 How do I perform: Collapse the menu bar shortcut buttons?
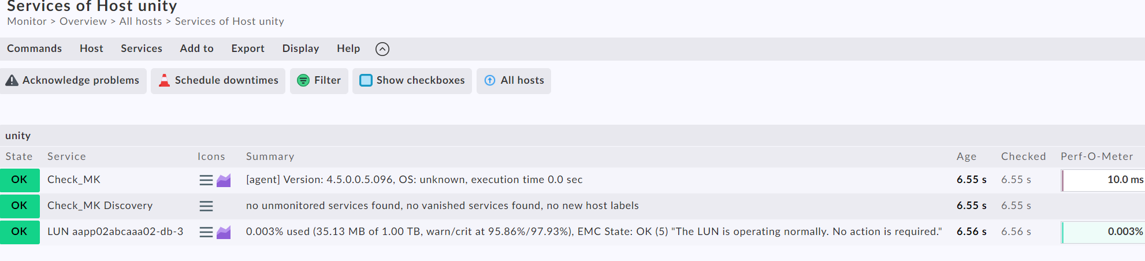(x=382, y=49)
